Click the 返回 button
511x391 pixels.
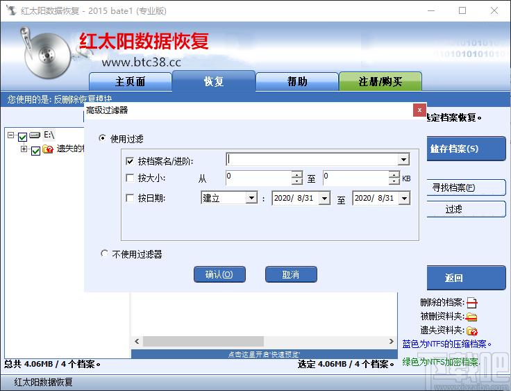tap(466, 278)
